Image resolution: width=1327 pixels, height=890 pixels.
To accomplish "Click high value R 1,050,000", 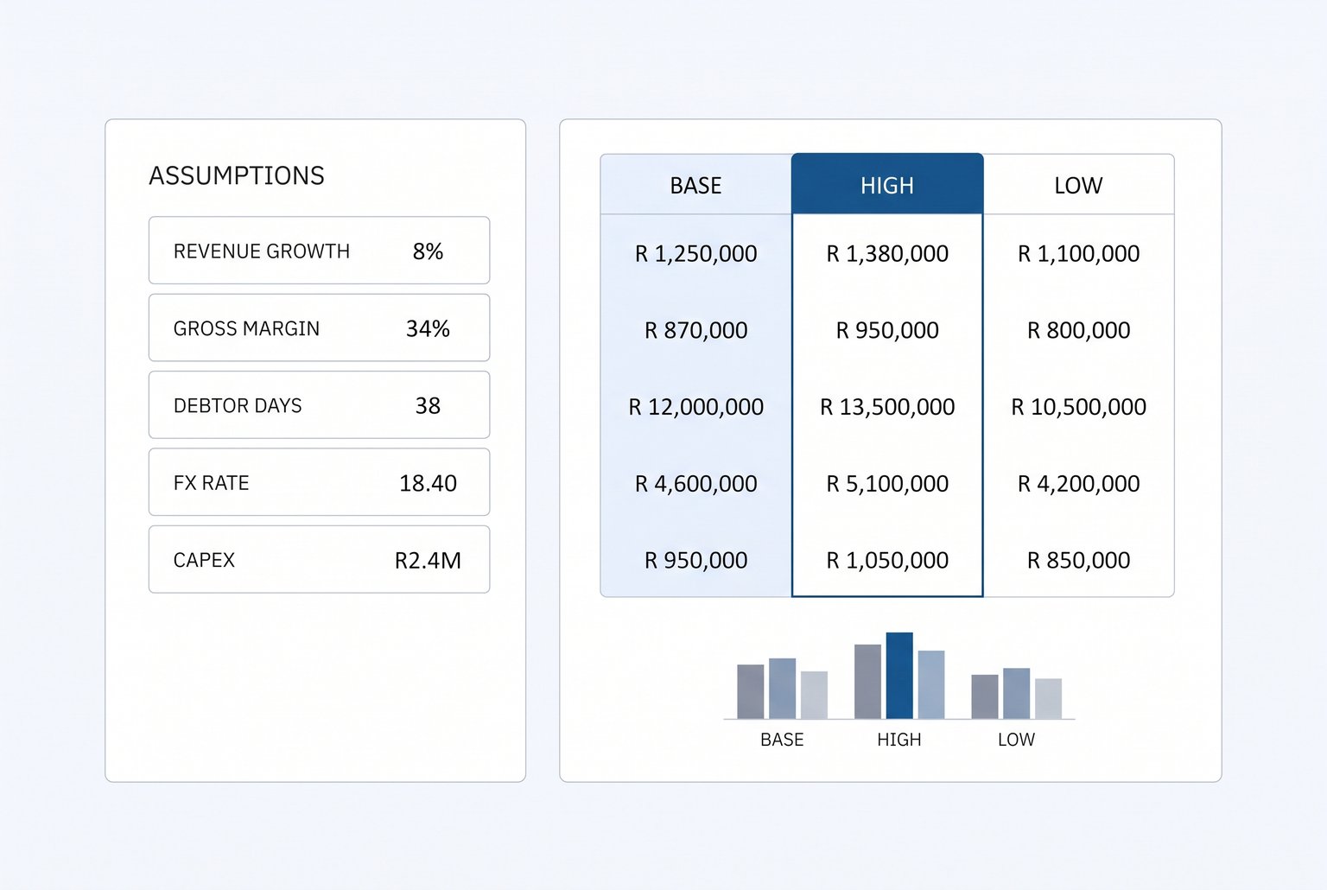I will pyautogui.click(x=887, y=561).
